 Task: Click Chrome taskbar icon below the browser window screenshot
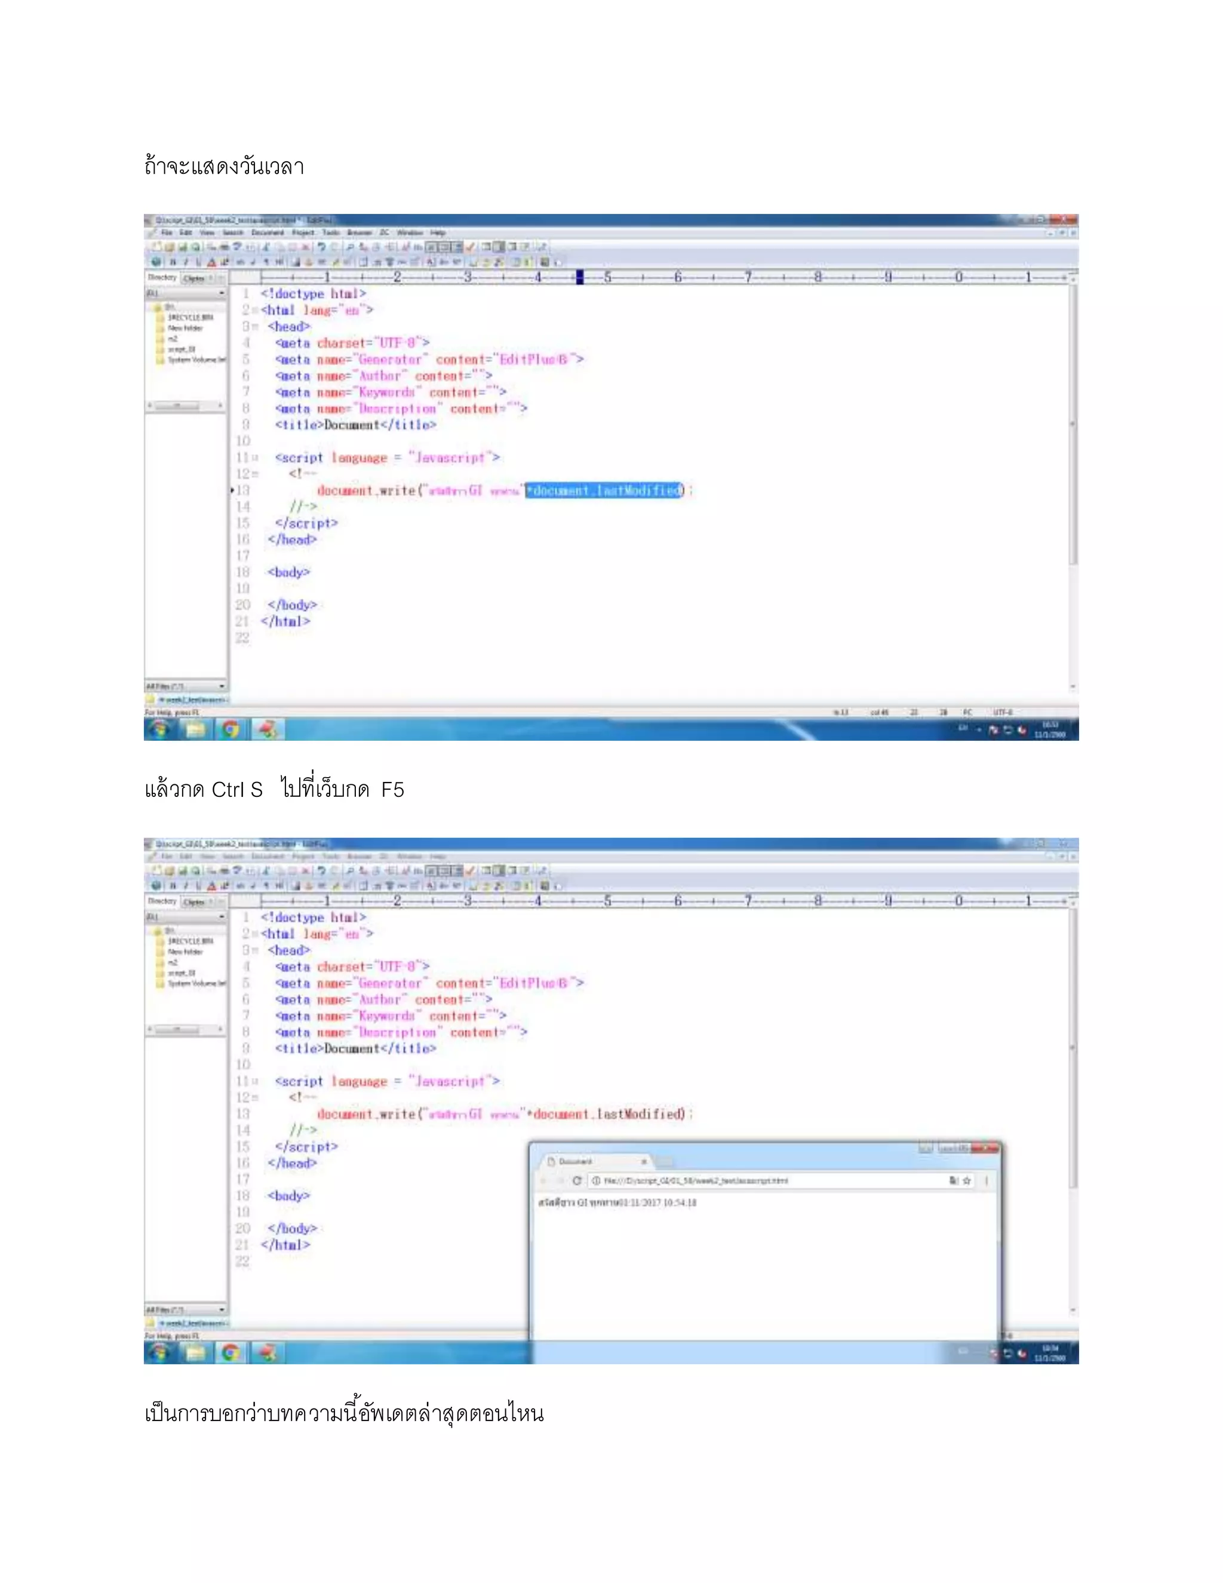[x=231, y=1352]
